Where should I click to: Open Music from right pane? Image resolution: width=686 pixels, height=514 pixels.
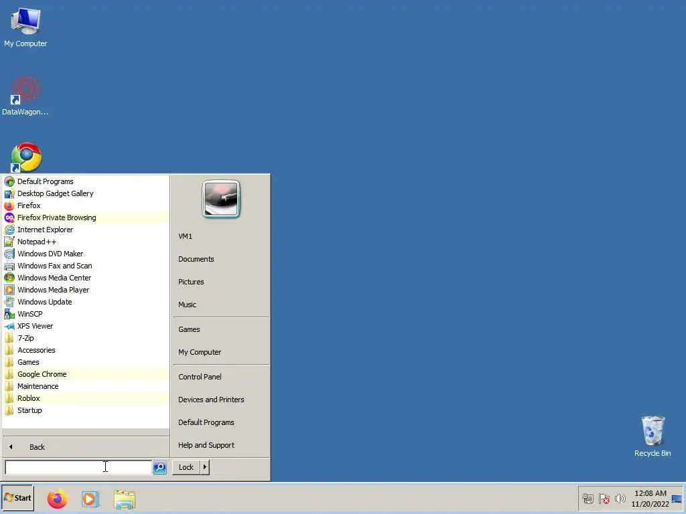(187, 305)
